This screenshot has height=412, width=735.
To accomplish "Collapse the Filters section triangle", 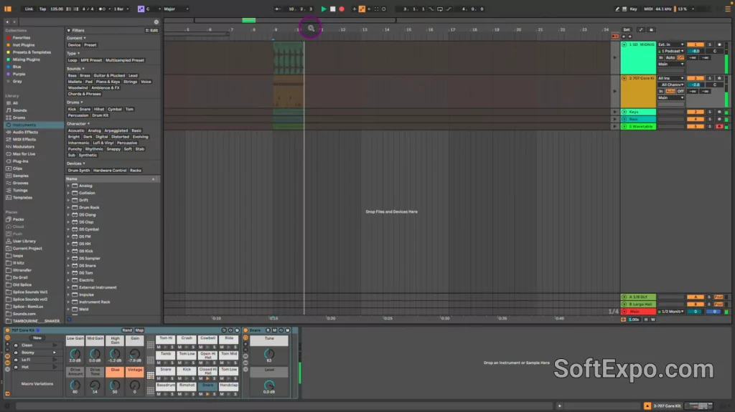I will click(x=69, y=30).
